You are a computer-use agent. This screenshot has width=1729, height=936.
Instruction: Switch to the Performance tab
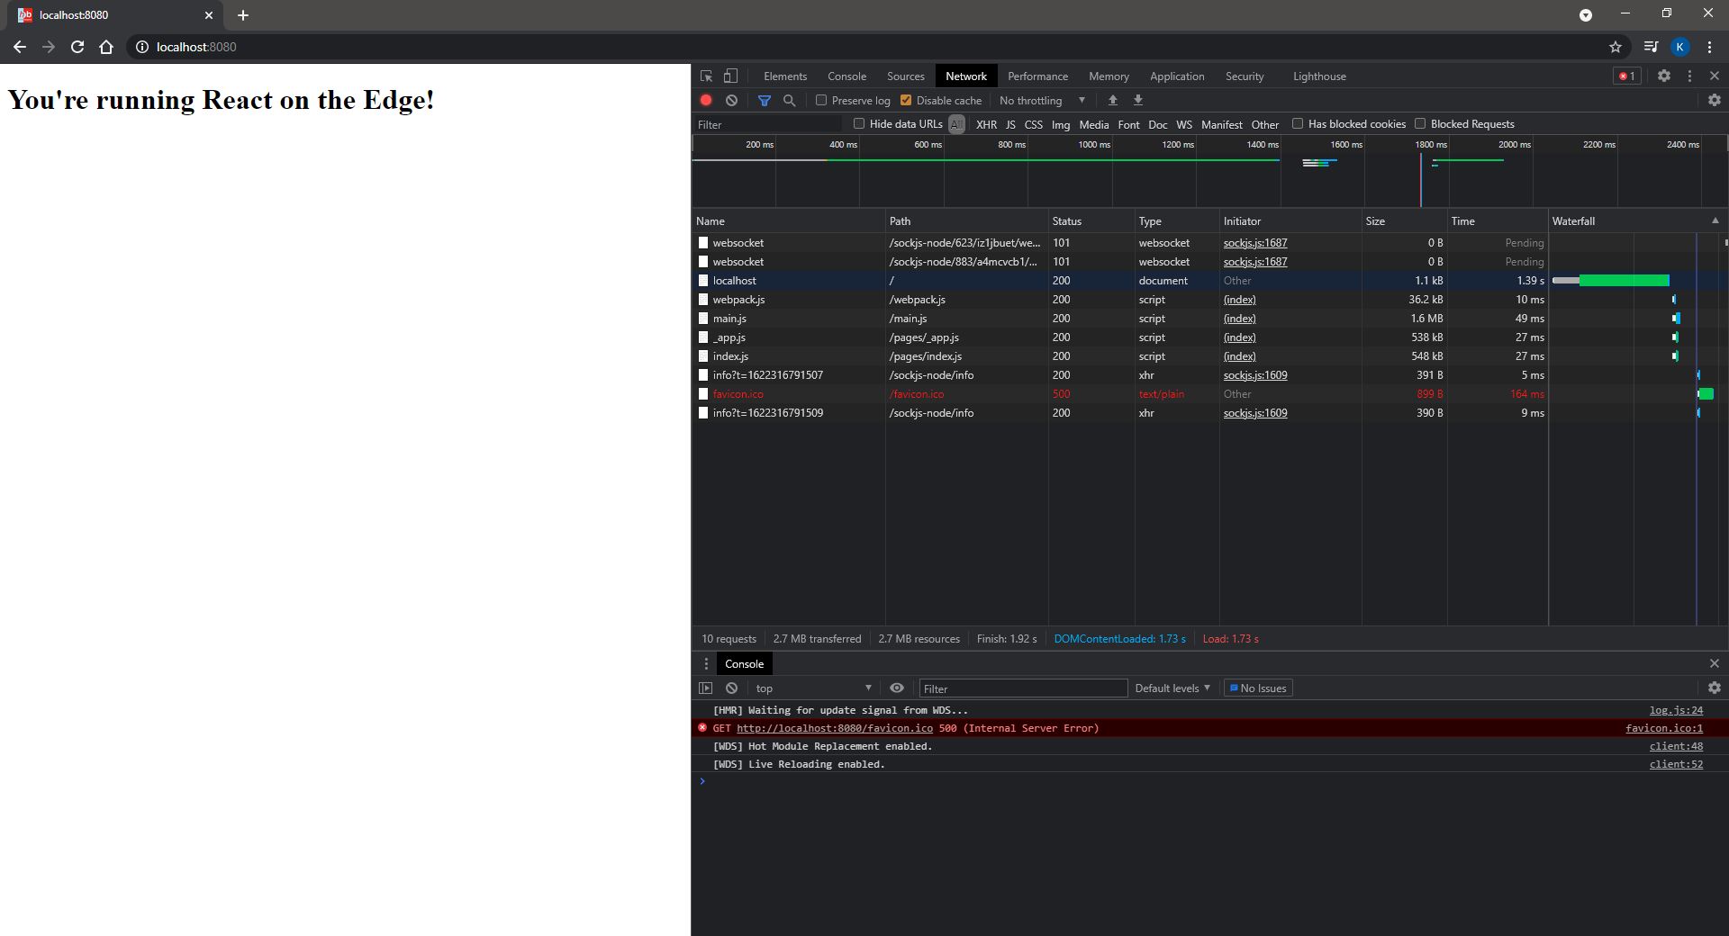coord(1037,76)
